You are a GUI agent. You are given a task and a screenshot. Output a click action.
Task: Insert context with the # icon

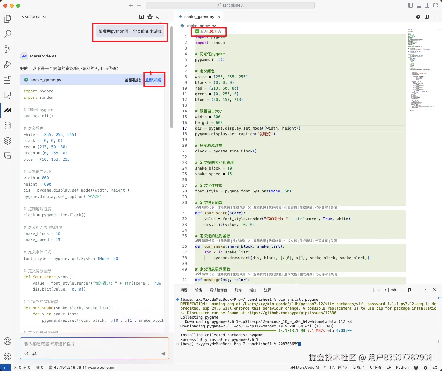(x=35, y=354)
